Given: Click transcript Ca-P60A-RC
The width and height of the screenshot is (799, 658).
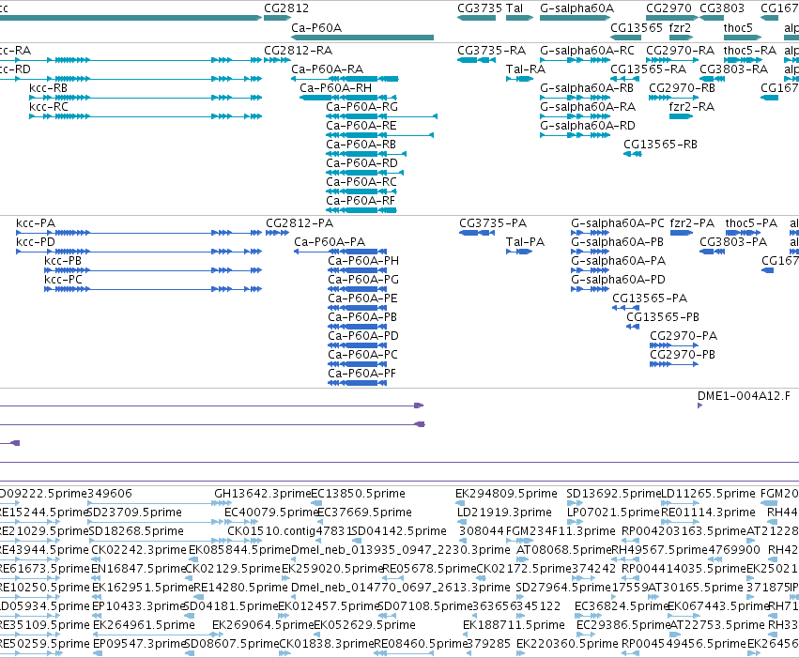Looking at the screenshot, I should (x=361, y=182).
